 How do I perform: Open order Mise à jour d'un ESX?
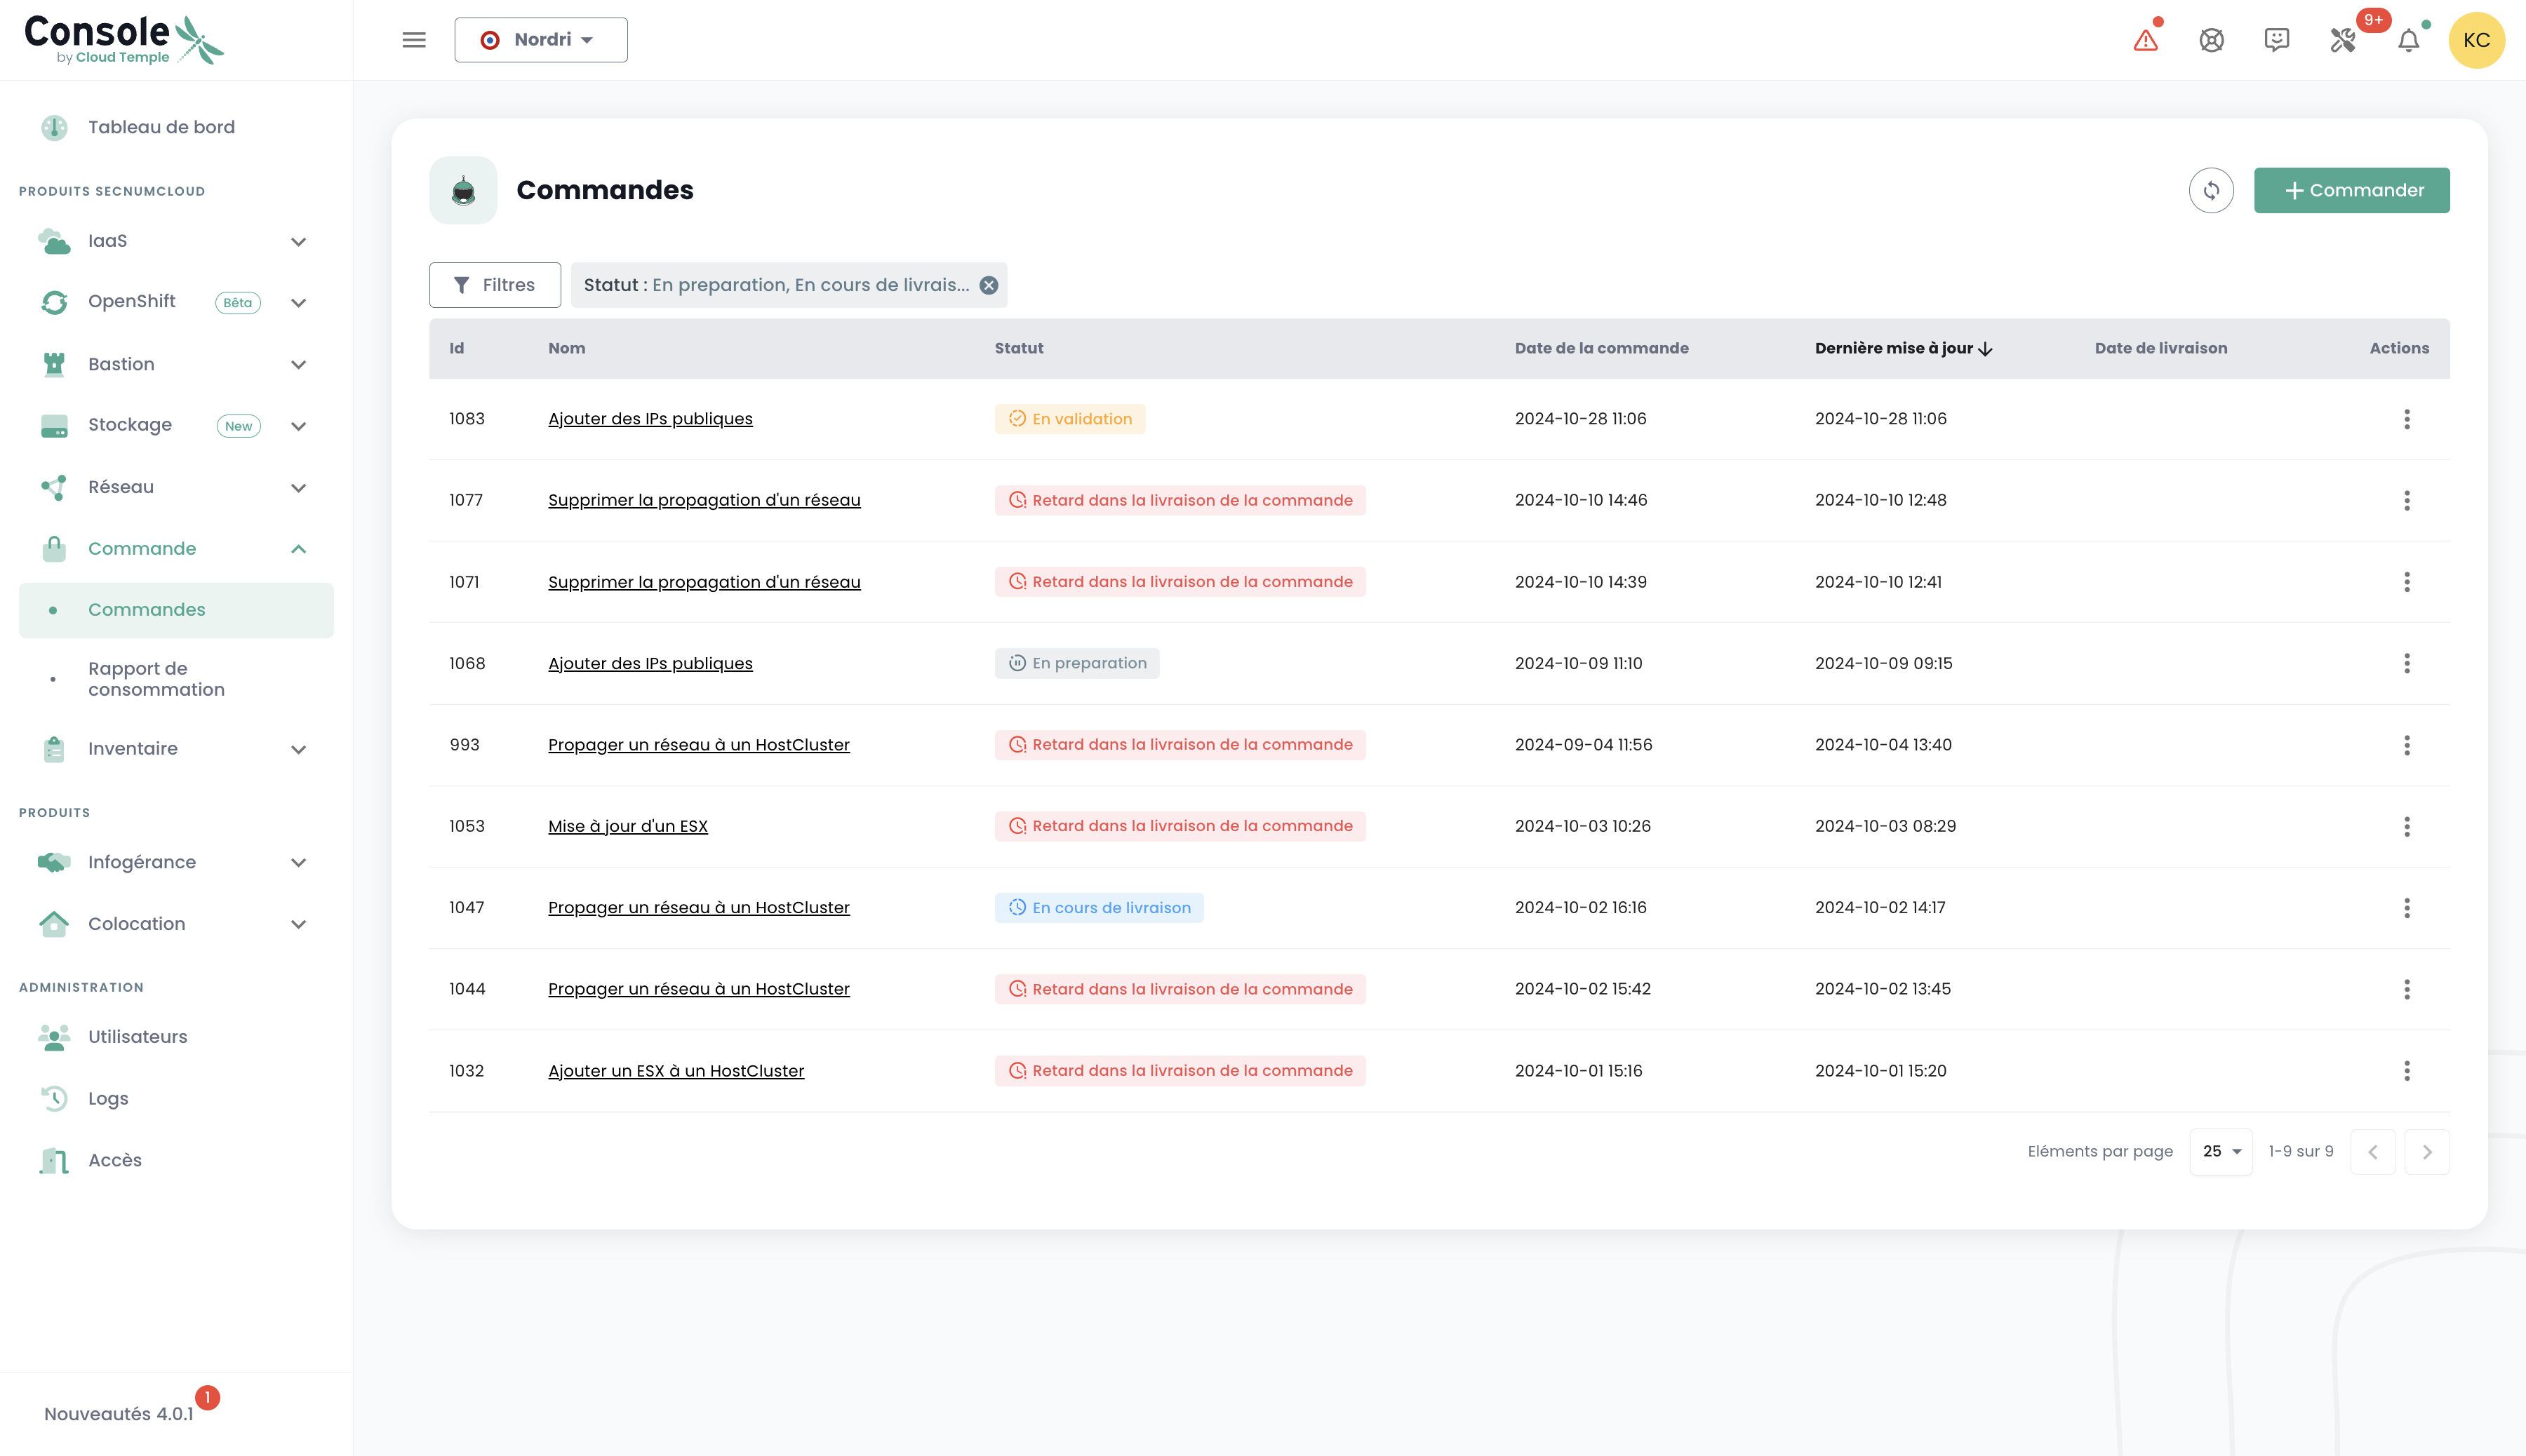tap(627, 826)
